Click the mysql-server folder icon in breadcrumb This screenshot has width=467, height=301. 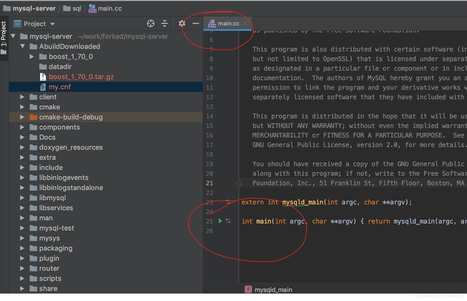[7, 8]
